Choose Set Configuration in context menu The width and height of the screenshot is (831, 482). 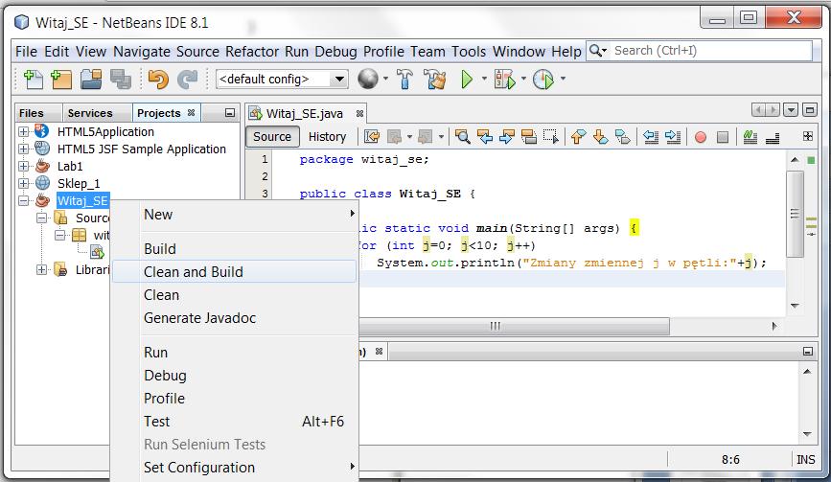pyautogui.click(x=234, y=468)
